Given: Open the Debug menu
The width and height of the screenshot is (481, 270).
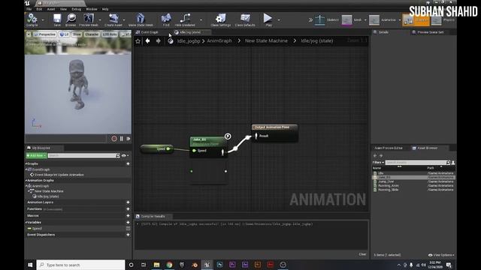Looking at the screenshot, I should pos(76,9).
